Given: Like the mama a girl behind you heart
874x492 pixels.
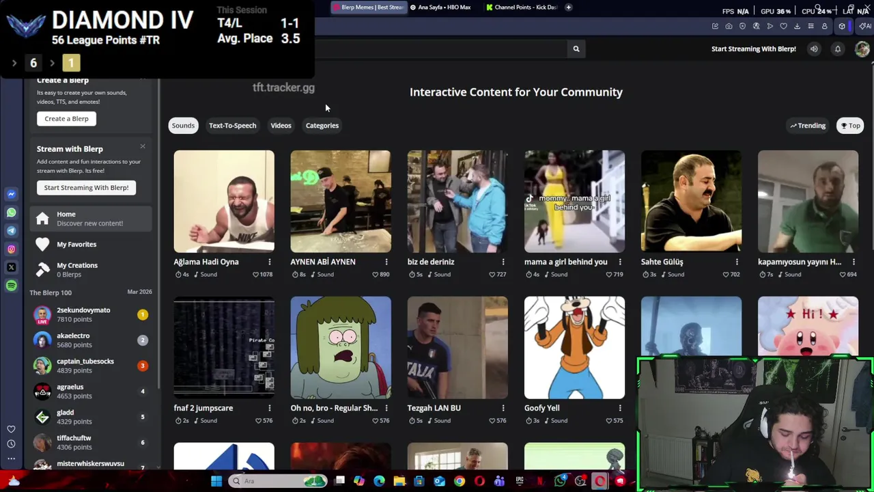Looking at the screenshot, I should [609, 275].
